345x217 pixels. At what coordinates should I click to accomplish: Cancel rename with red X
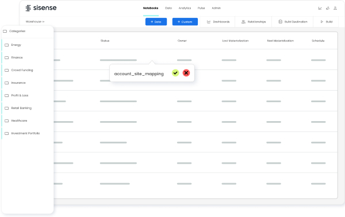click(x=186, y=73)
